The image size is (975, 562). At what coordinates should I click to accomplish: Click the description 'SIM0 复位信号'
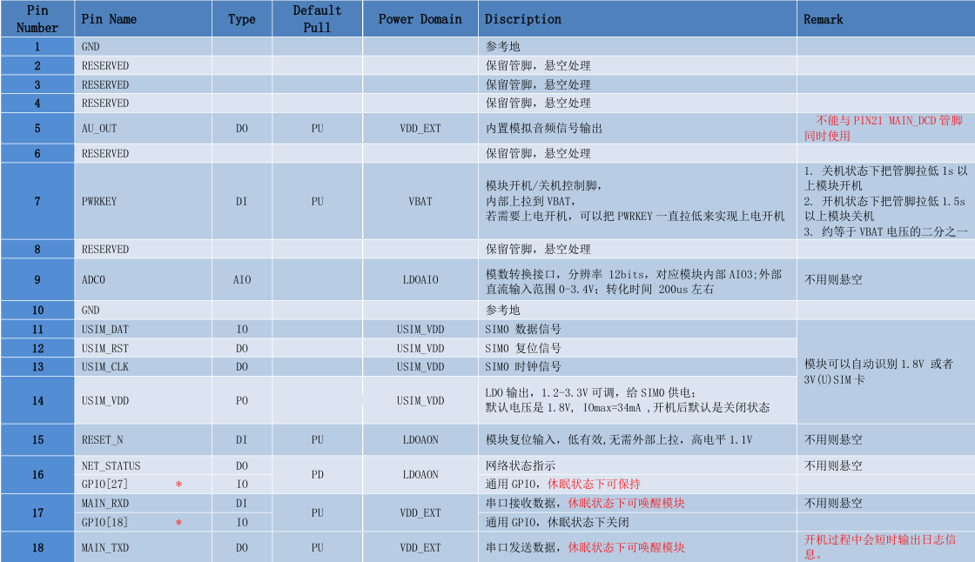(x=523, y=348)
